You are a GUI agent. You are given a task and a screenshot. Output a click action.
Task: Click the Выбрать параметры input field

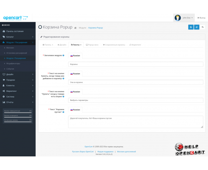point(135,100)
